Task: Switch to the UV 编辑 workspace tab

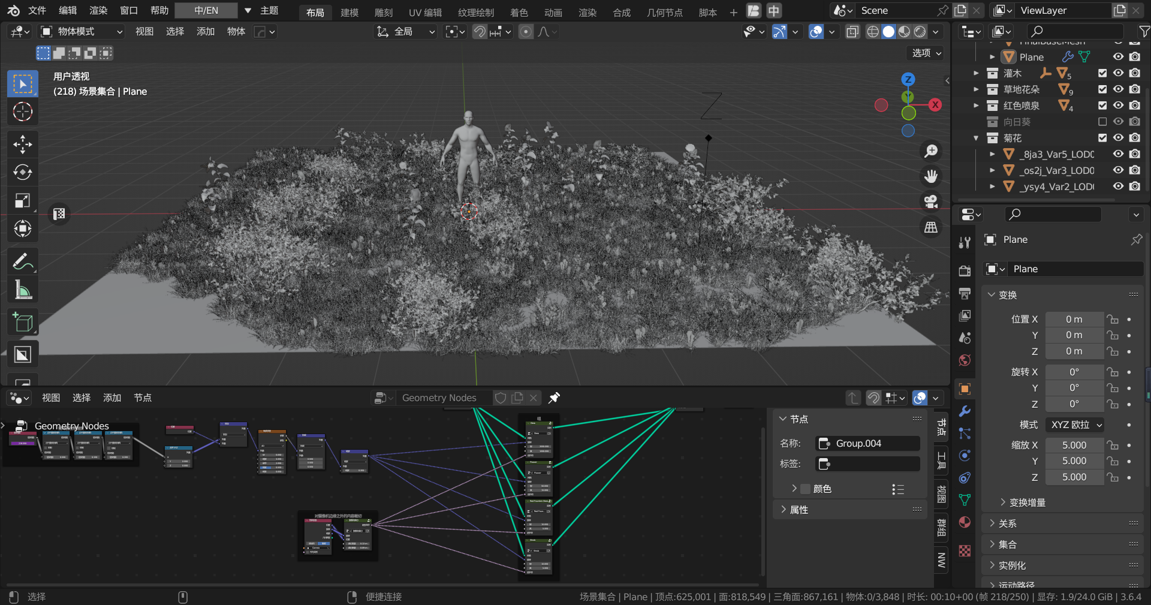Action: (x=425, y=12)
